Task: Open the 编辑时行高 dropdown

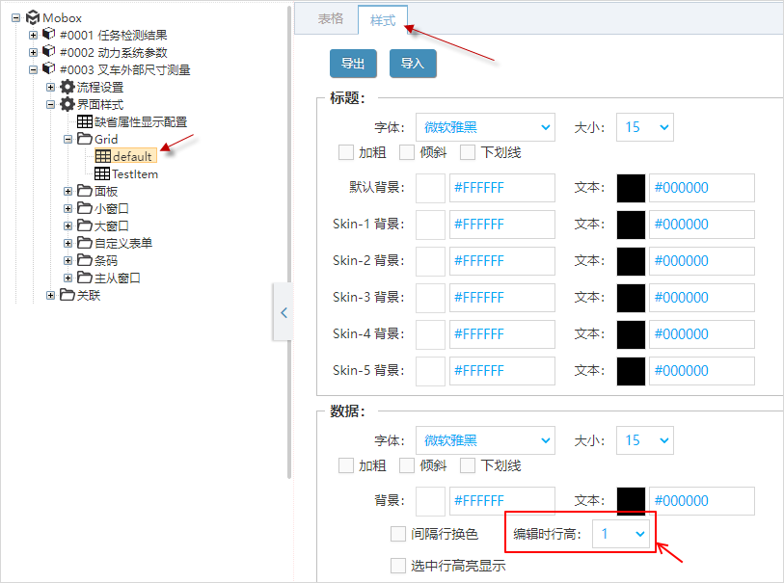Action: coord(621,533)
